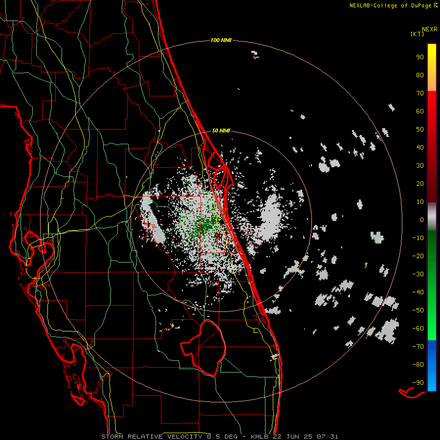Click the -30 value on the velocity scale

[x=418, y=274]
